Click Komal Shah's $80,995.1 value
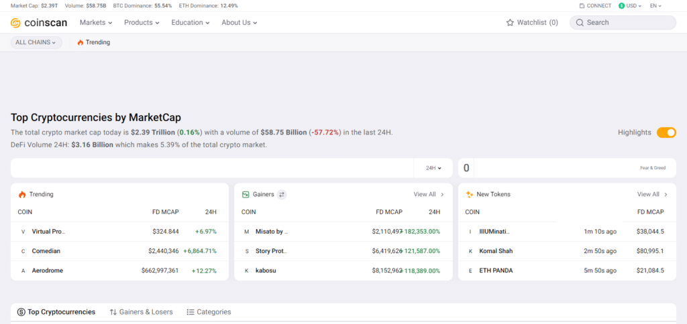Image resolution: width=687 pixels, height=324 pixels. (x=650, y=251)
